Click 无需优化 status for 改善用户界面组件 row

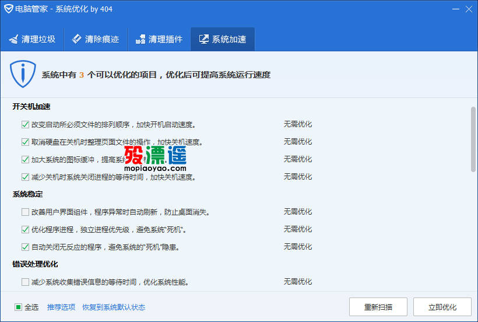click(x=298, y=212)
